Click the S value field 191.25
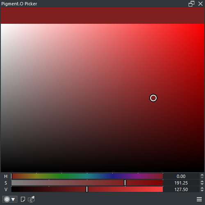The width and height of the screenshot is (205, 205). (181, 183)
